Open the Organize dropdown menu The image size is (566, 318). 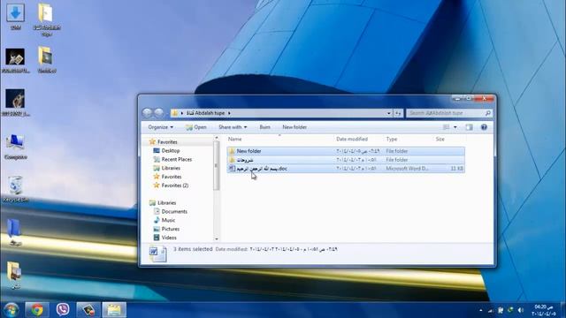tap(161, 127)
